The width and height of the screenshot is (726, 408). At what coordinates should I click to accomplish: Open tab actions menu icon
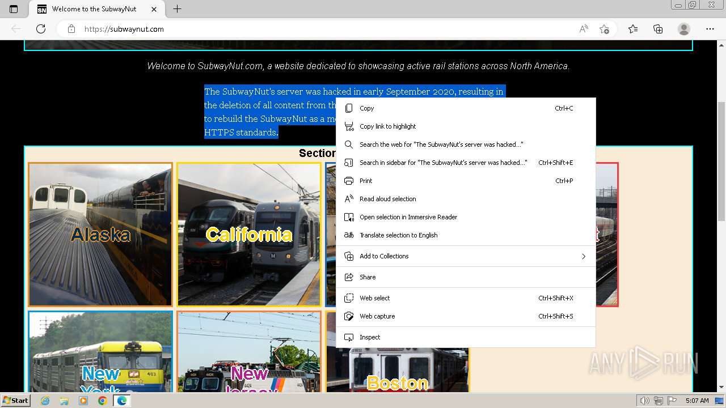tap(14, 9)
